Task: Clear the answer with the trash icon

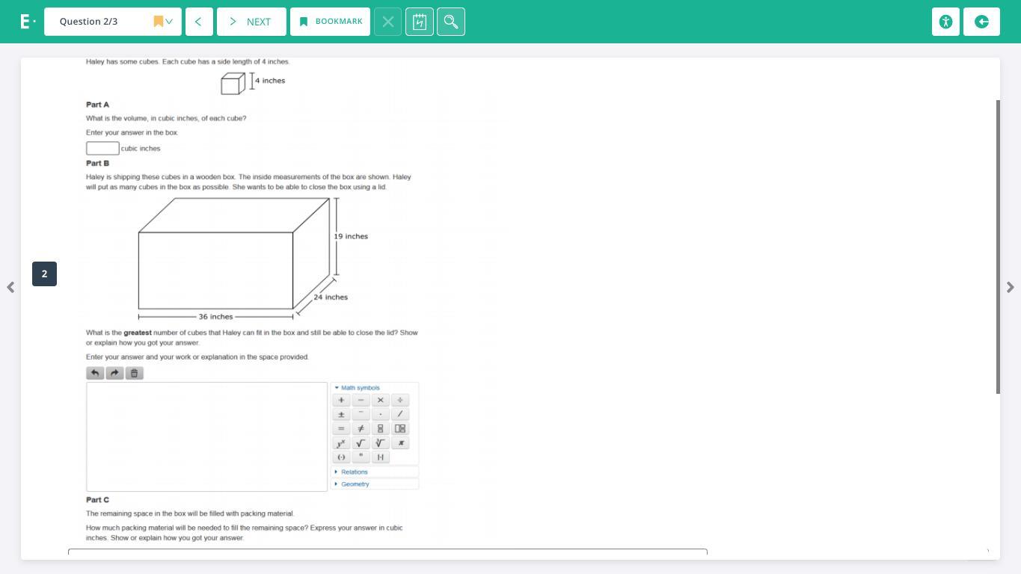Action: [134, 373]
